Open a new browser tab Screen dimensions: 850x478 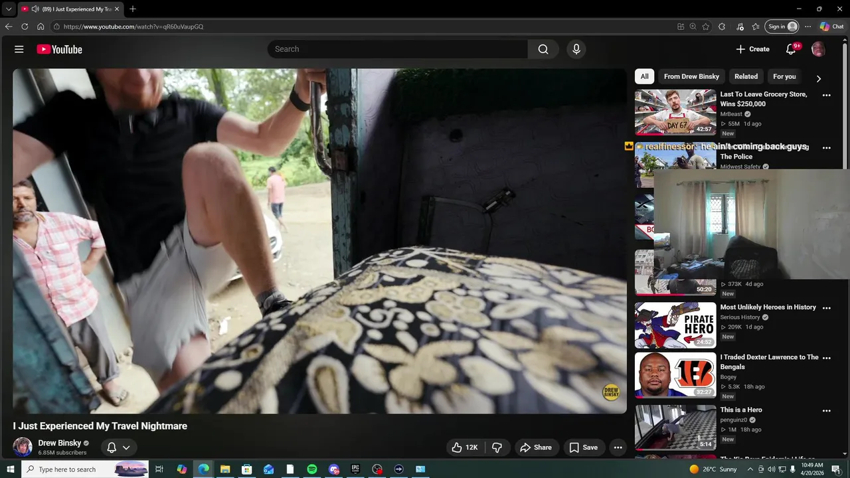133,9
